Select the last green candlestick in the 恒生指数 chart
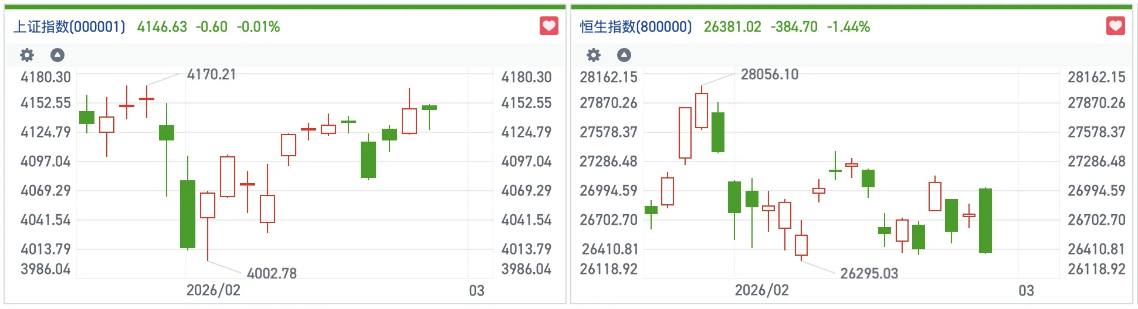 coord(985,221)
